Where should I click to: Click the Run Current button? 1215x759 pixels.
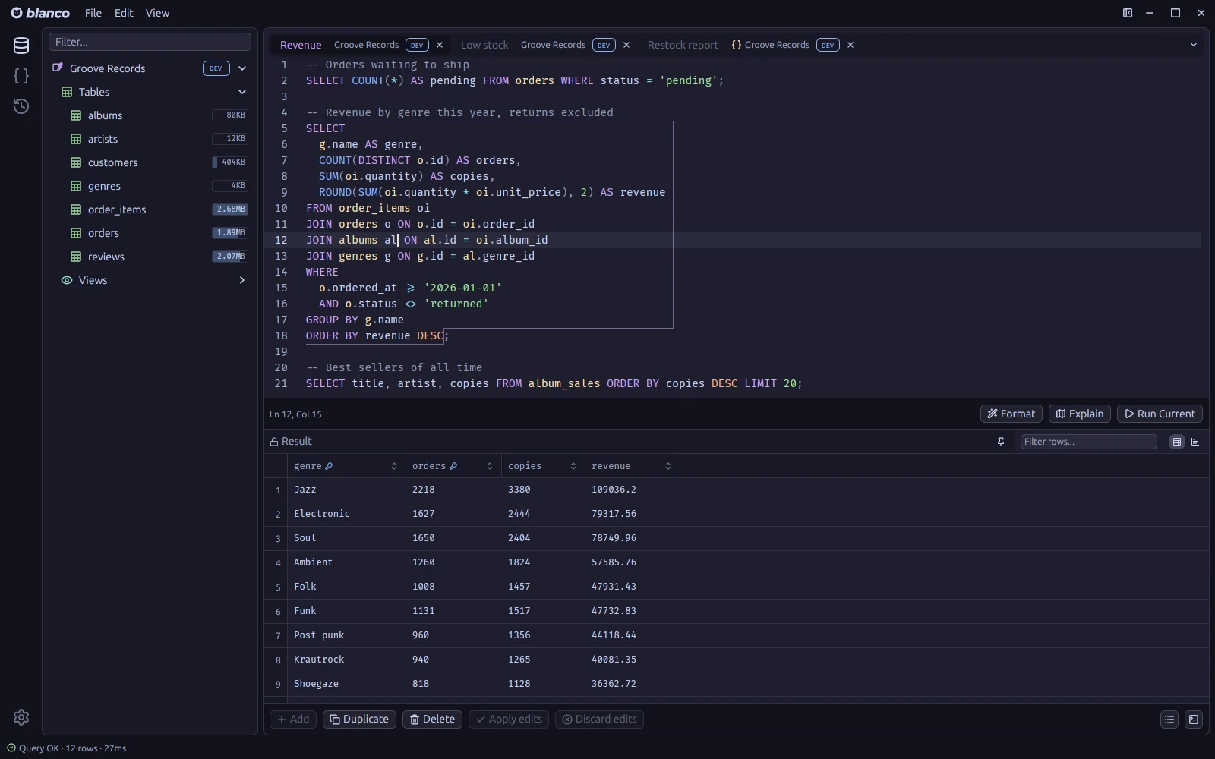pyautogui.click(x=1160, y=414)
